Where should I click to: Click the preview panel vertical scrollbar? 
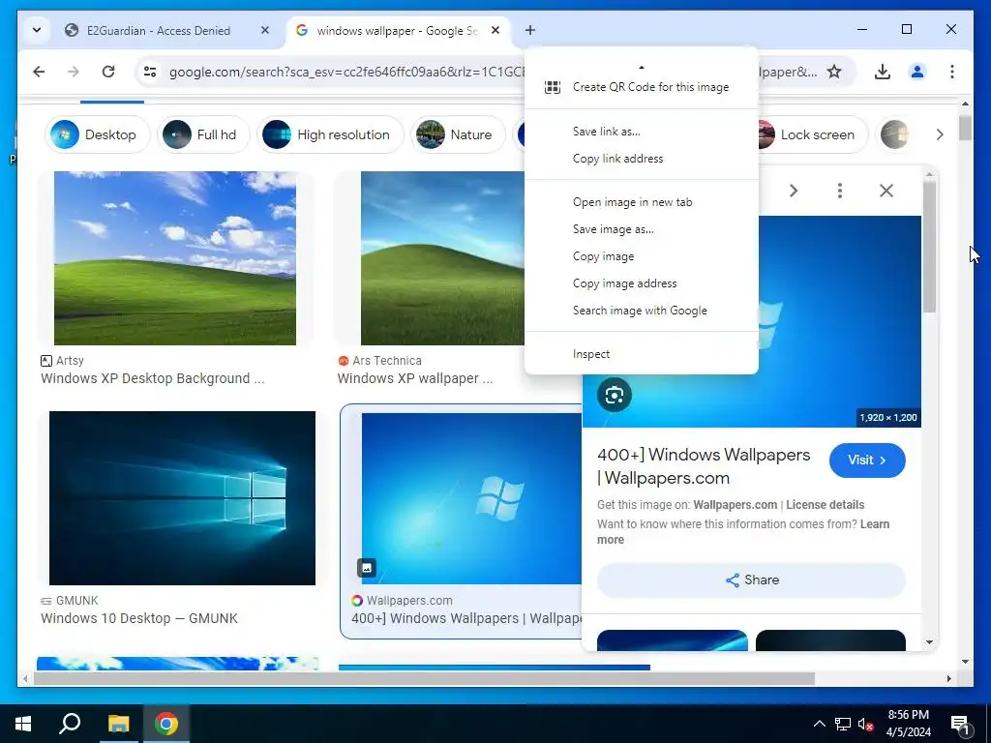pyautogui.click(x=929, y=248)
